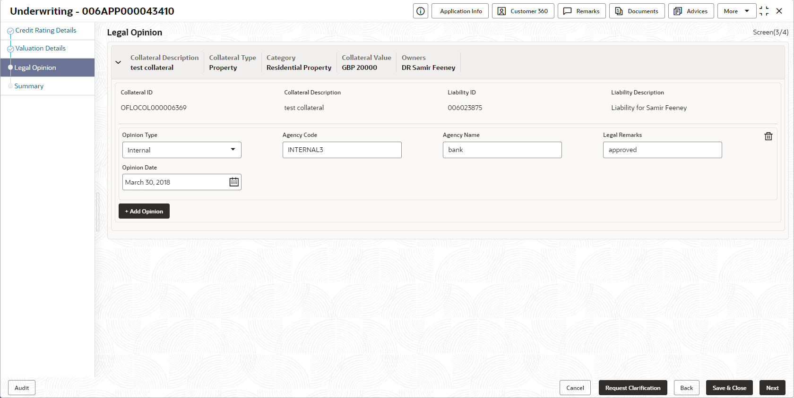Click the Residential Property category text
Screen dimensions: 794x398
point(299,68)
